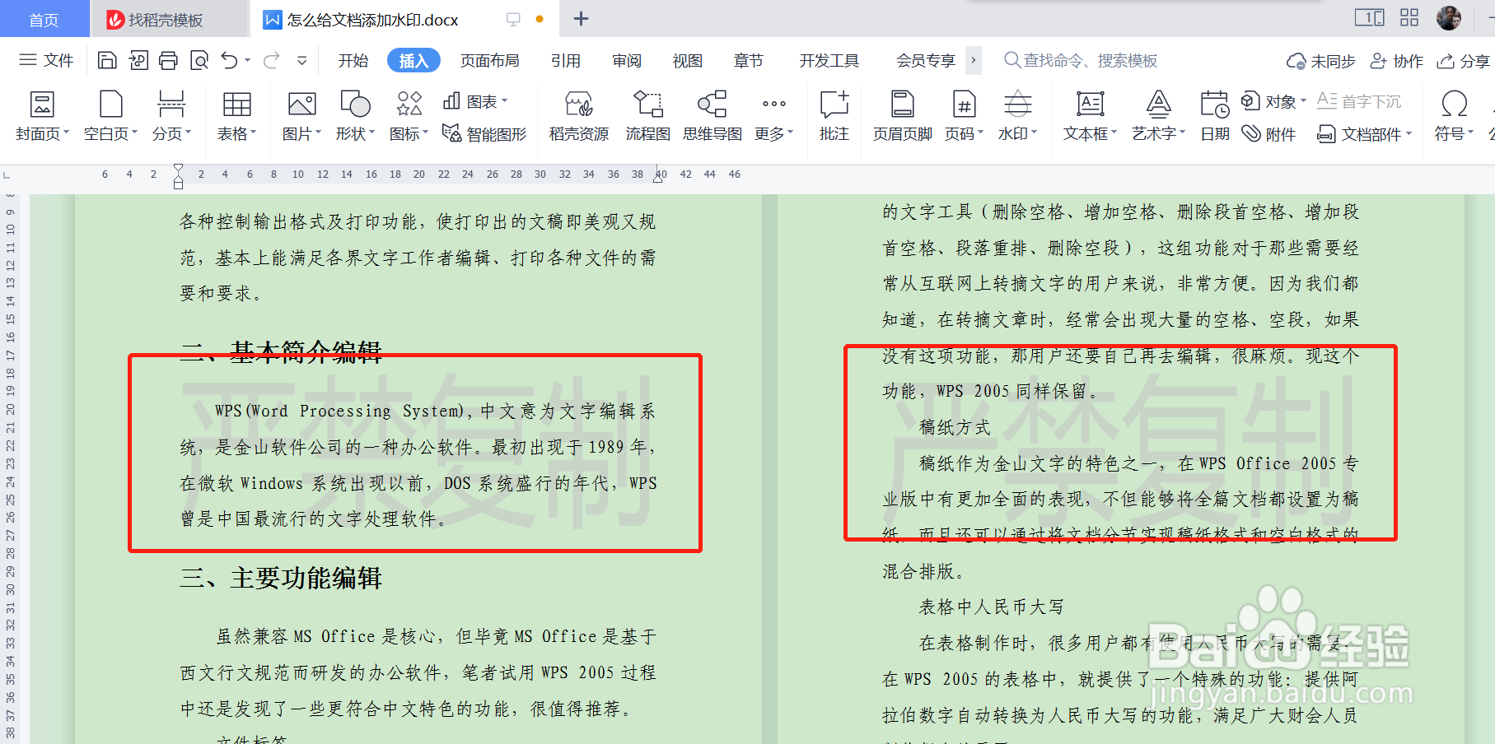
Task: Expand the quick access toolbar dropdown
Action: [302, 60]
